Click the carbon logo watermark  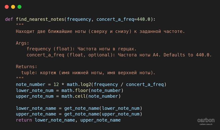206,120
